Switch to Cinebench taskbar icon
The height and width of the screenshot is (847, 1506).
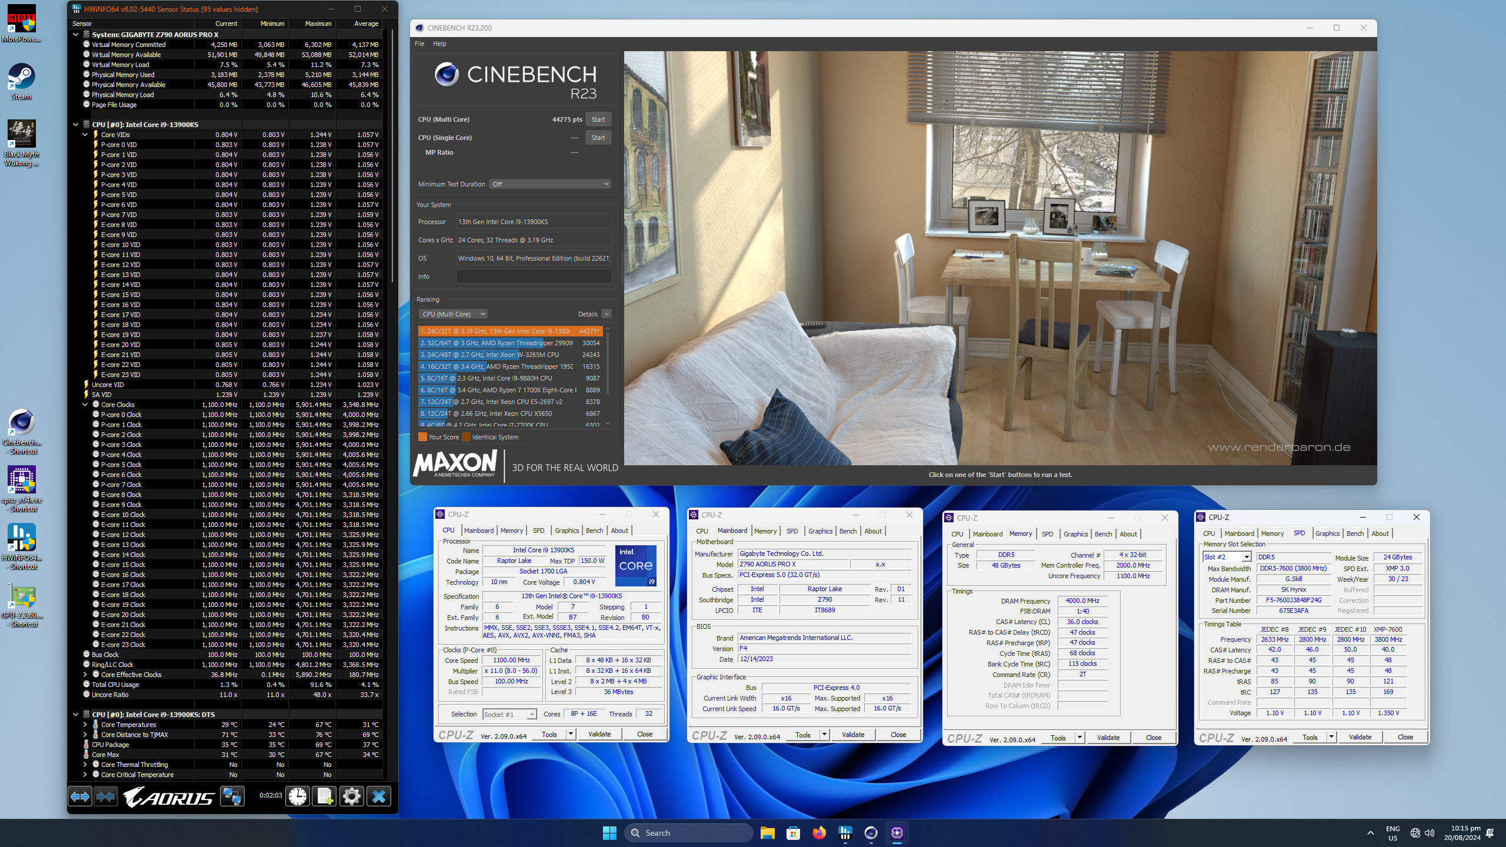click(871, 833)
